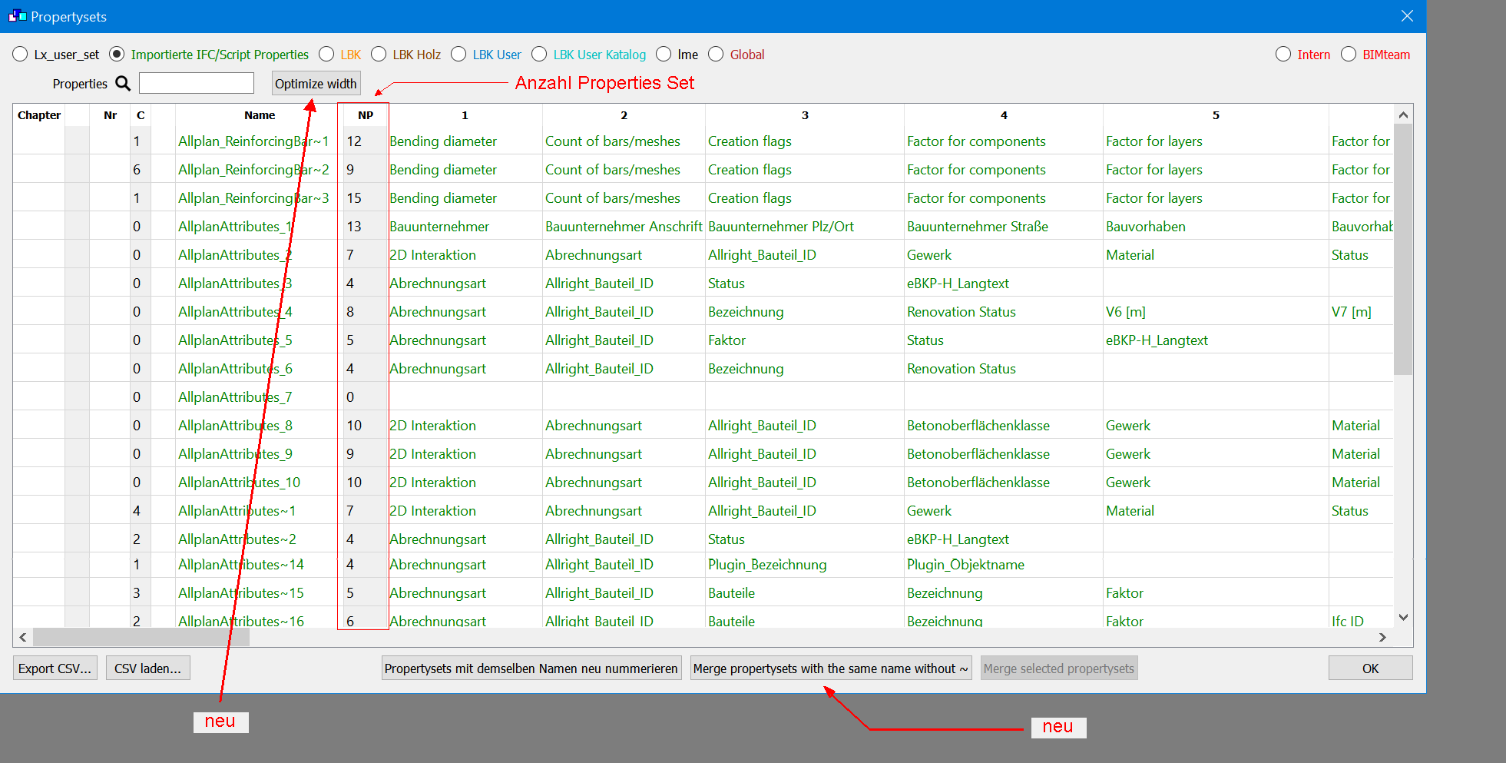This screenshot has width=1506, height=763.
Task: Click the NP column header
Action: coord(365,115)
